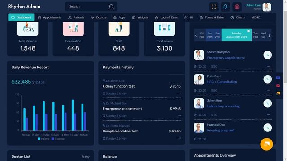This screenshot has width=287, height=161.
Task: Click Today in Doctor List
Action: pyautogui.click(x=86, y=157)
